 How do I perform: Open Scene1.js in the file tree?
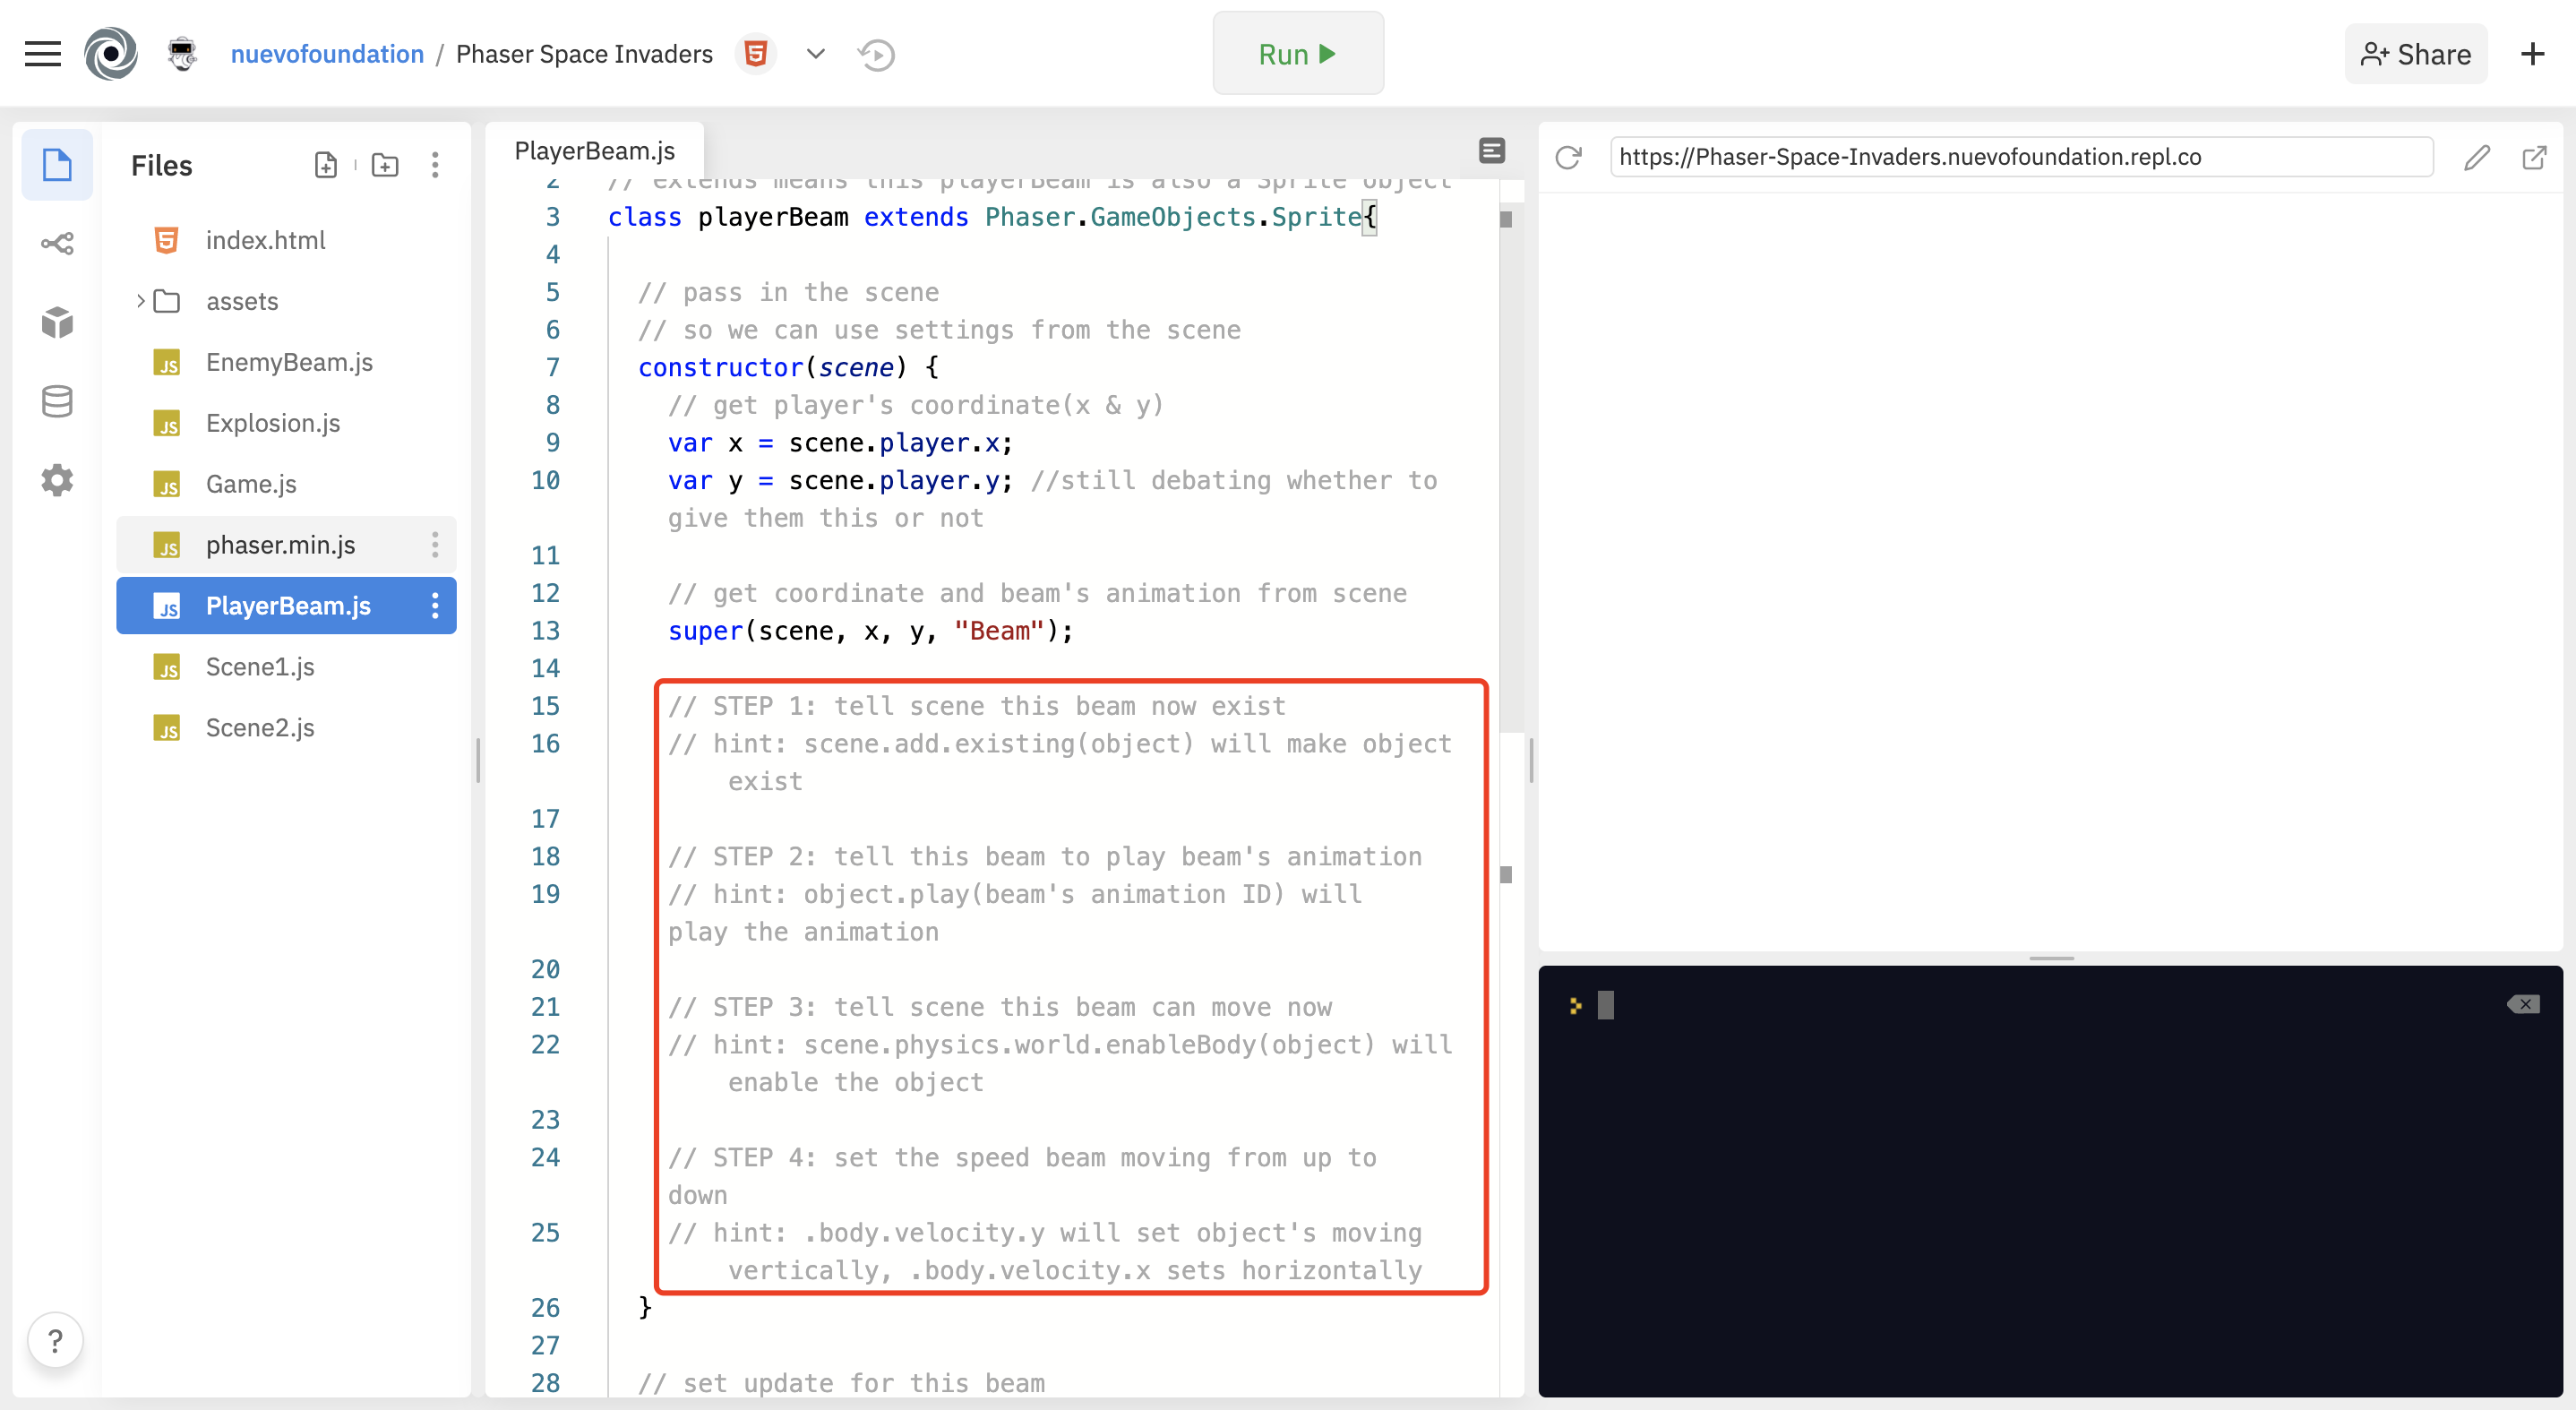coord(260,667)
